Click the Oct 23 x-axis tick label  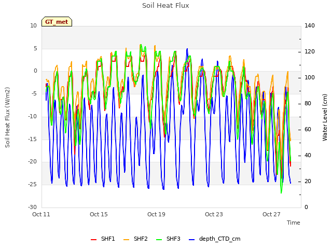pyautogui.click(x=214, y=214)
